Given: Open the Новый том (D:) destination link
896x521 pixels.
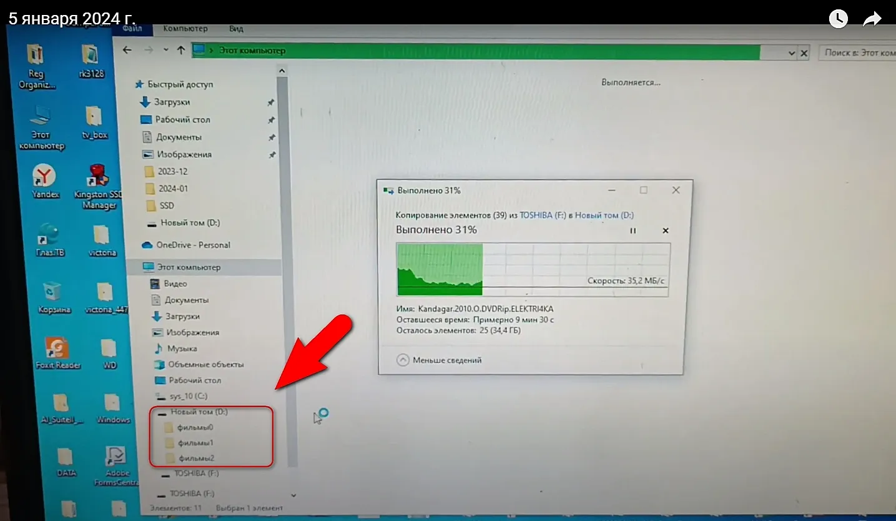Looking at the screenshot, I should pos(604,215).
